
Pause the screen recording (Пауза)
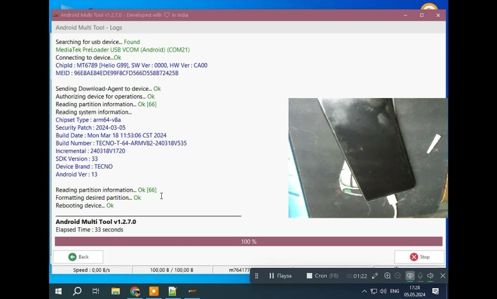pyautogui.click(x=280, y=276)
